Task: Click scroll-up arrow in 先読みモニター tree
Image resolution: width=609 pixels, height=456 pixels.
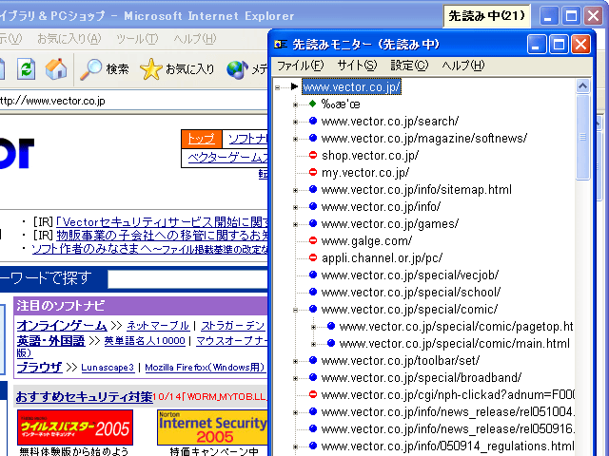Action: 582,86
